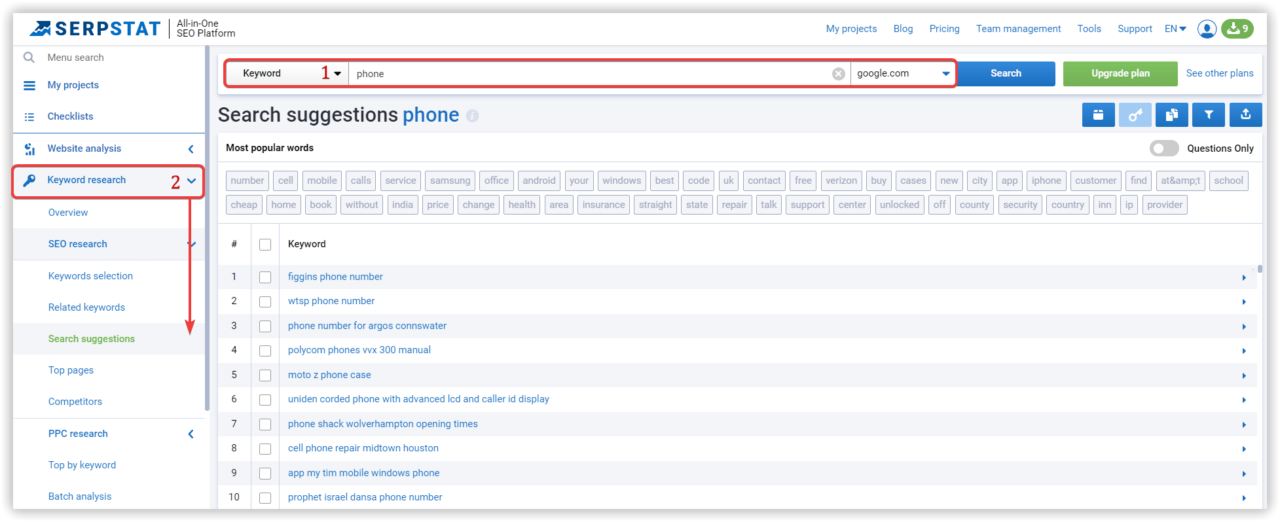Check the box for phone shack wolverhampton row
The image size is (1280, 522).
(x=265, y=425)
